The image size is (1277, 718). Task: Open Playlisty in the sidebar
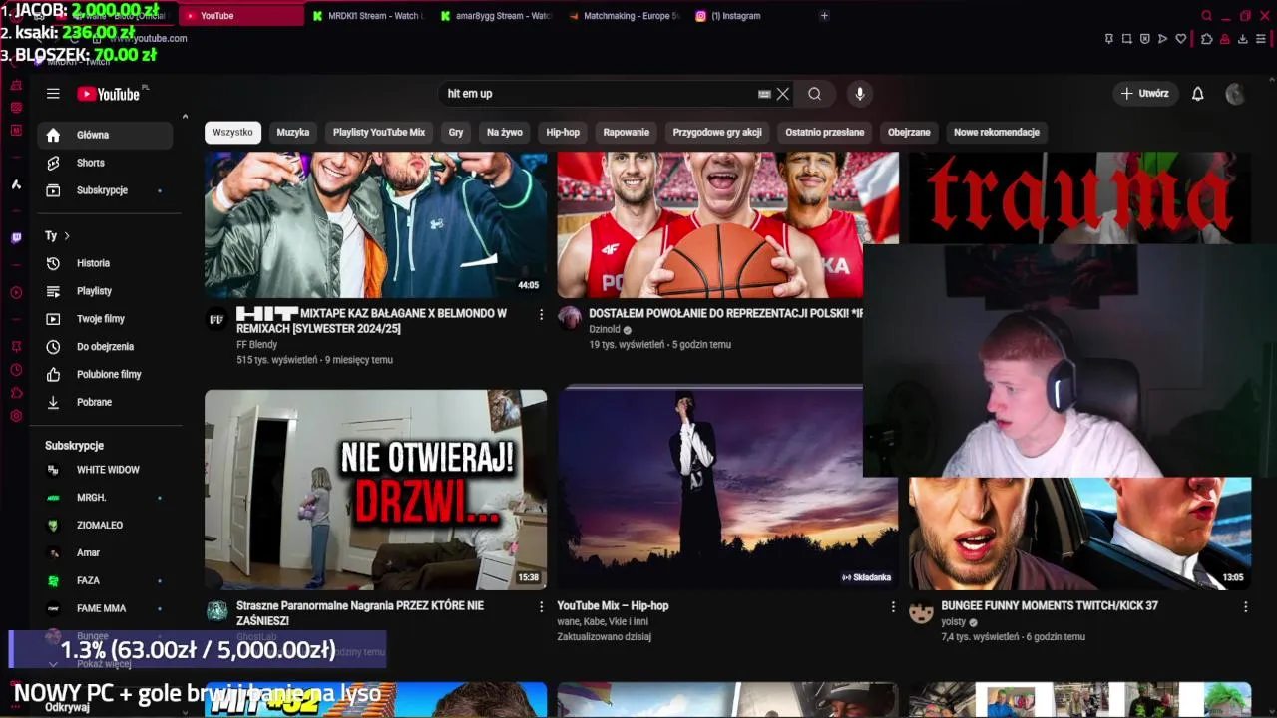pyautogui.click(x=105, y=291)
